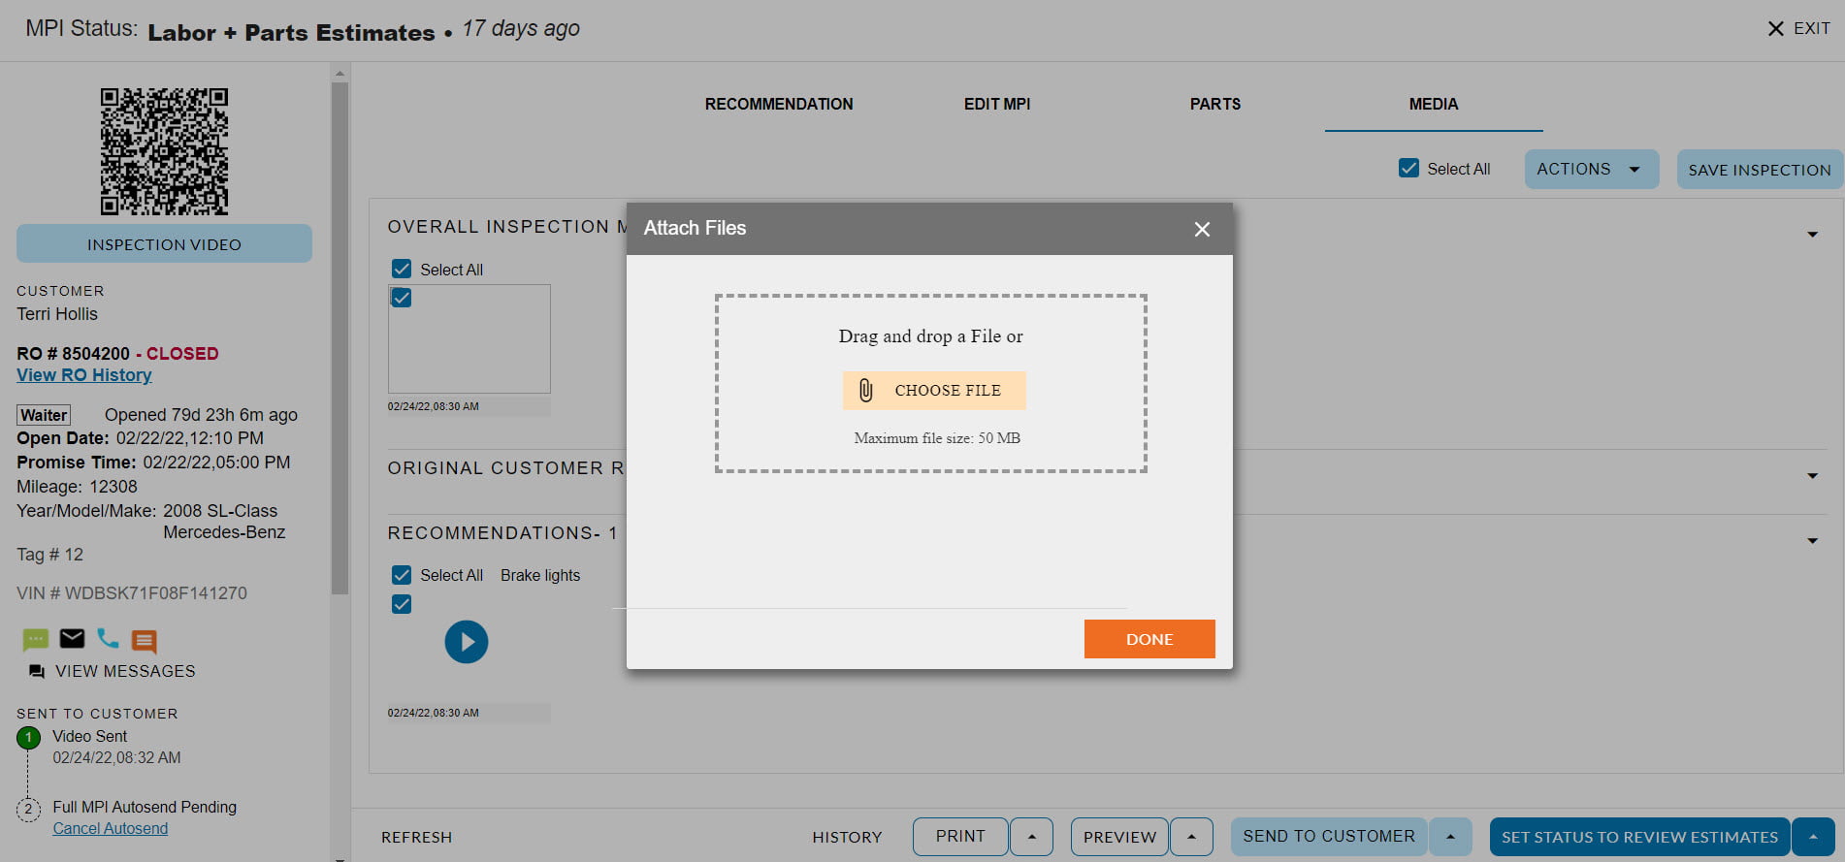The height and width of the screenshot is (862, 1845).
Task: Open the Actions dropdown
Action: pyautogui.click(x=1591, y=169)
